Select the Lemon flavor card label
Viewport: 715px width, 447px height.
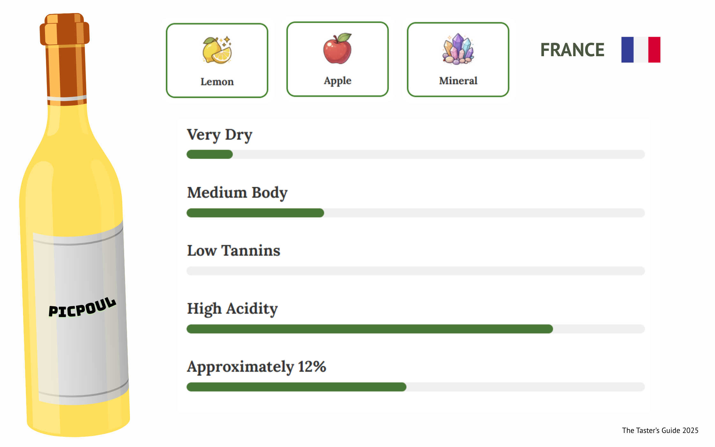pos(217,82)
